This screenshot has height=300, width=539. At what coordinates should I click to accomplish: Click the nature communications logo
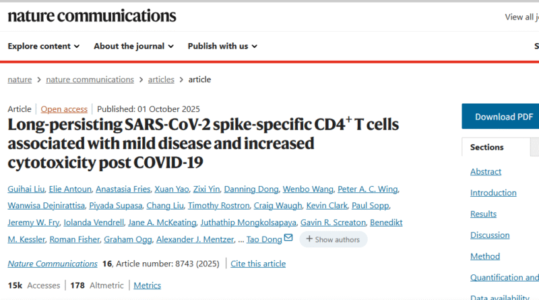[92, 16]
